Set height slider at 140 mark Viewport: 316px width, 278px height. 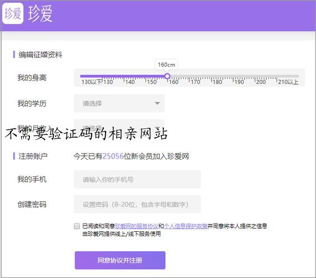point(124,76)
